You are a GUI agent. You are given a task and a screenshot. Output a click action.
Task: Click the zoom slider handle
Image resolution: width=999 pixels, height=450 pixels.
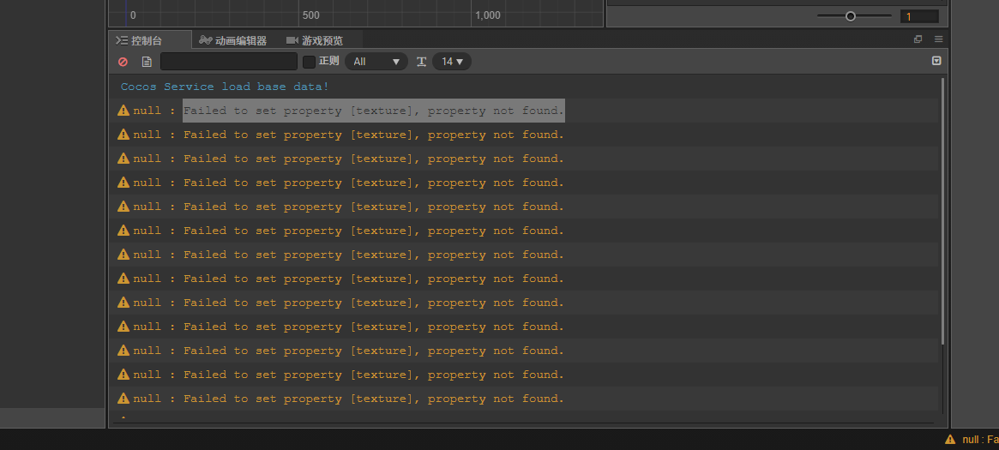point(851,16)
